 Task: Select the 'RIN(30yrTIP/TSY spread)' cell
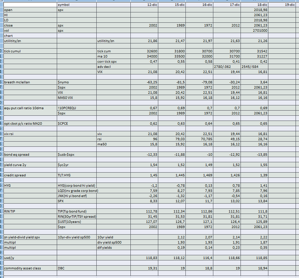tap(77, 217)
